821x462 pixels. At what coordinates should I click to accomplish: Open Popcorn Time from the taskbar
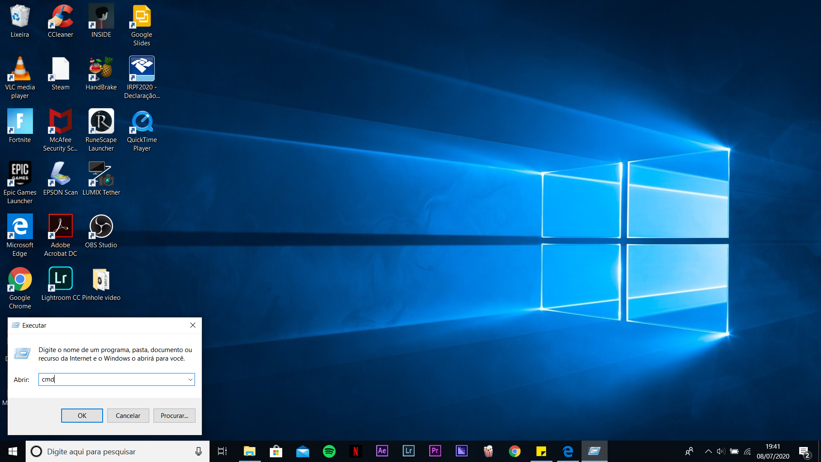[x=488, y=451]
